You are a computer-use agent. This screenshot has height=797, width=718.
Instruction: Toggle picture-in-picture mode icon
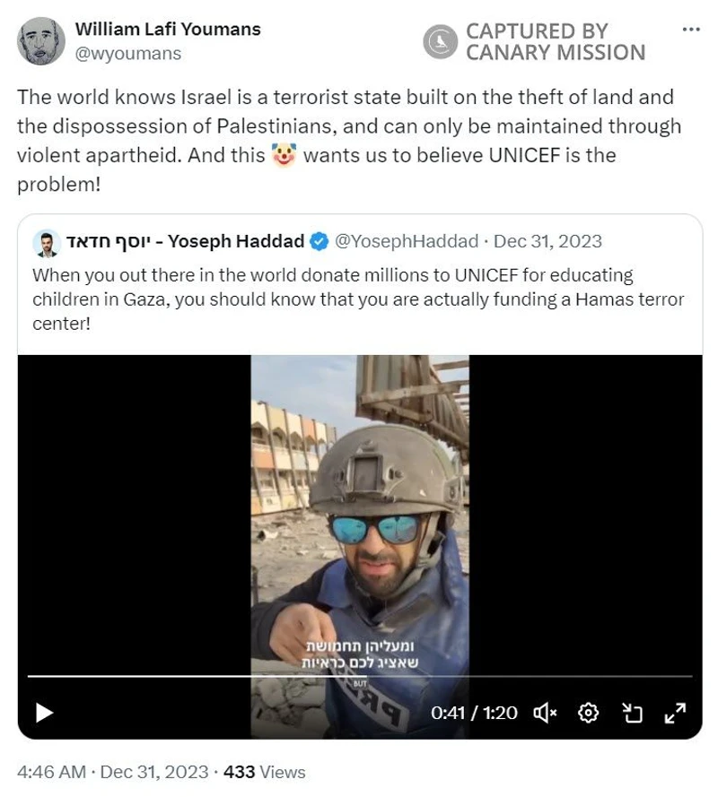point(633,713)
